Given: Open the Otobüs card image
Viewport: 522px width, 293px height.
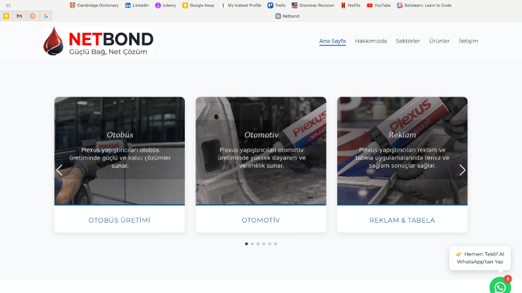Looking at the screenshot, I should 120,150.
